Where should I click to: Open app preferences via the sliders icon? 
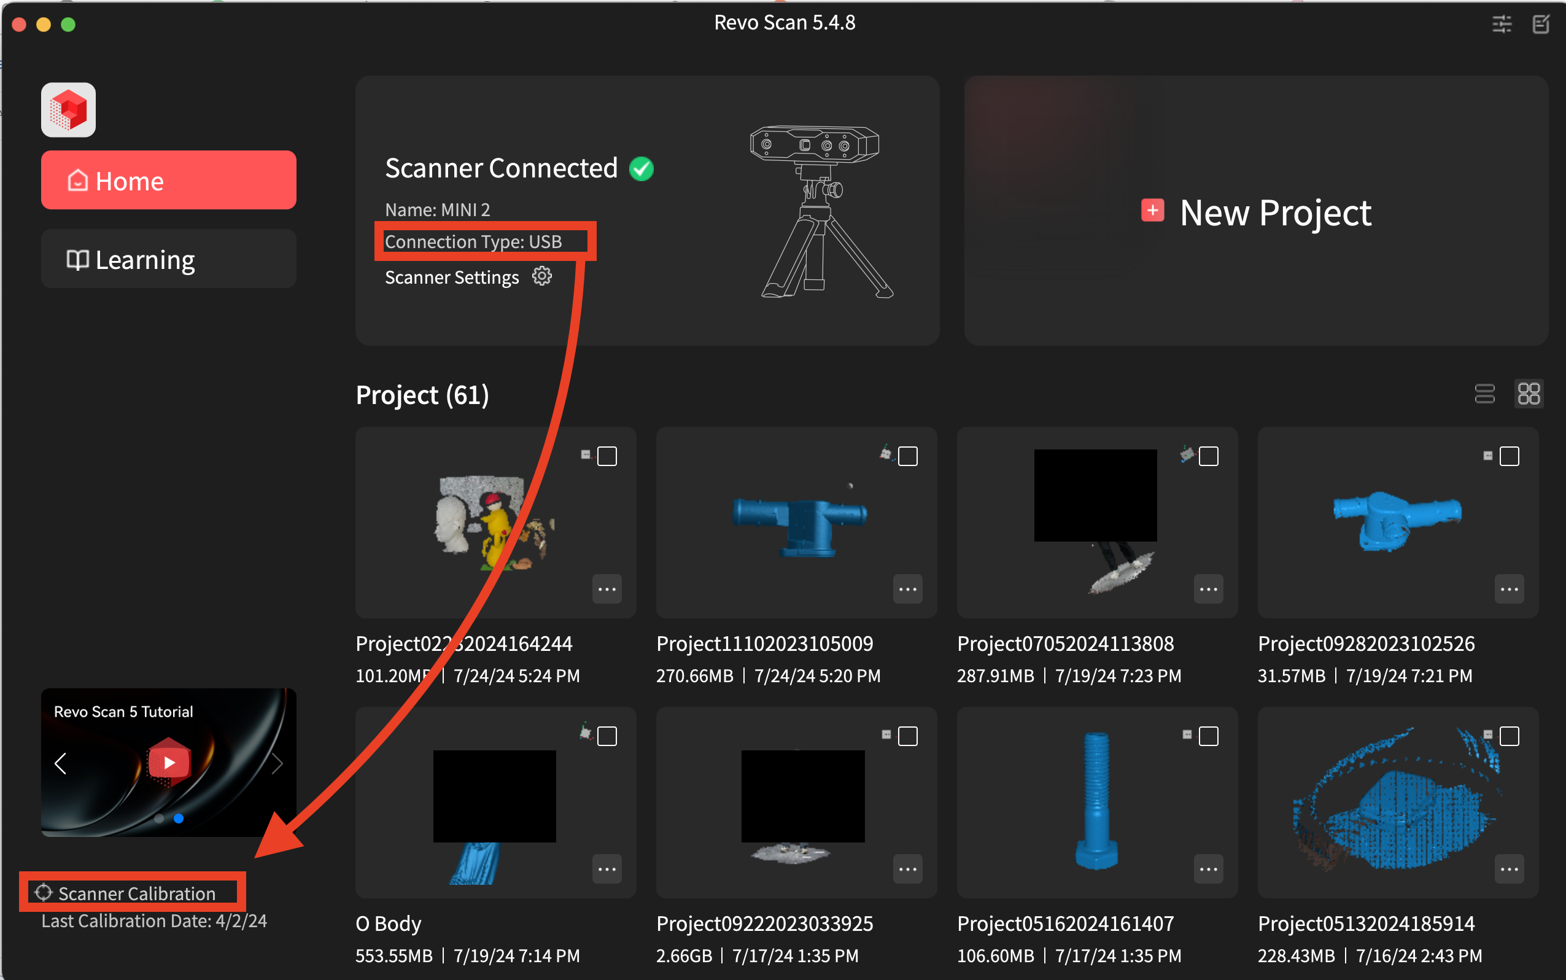(x=1502, y=23)
